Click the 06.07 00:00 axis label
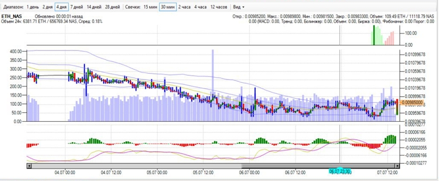The image size is (439, 181). tap(249, 173)
